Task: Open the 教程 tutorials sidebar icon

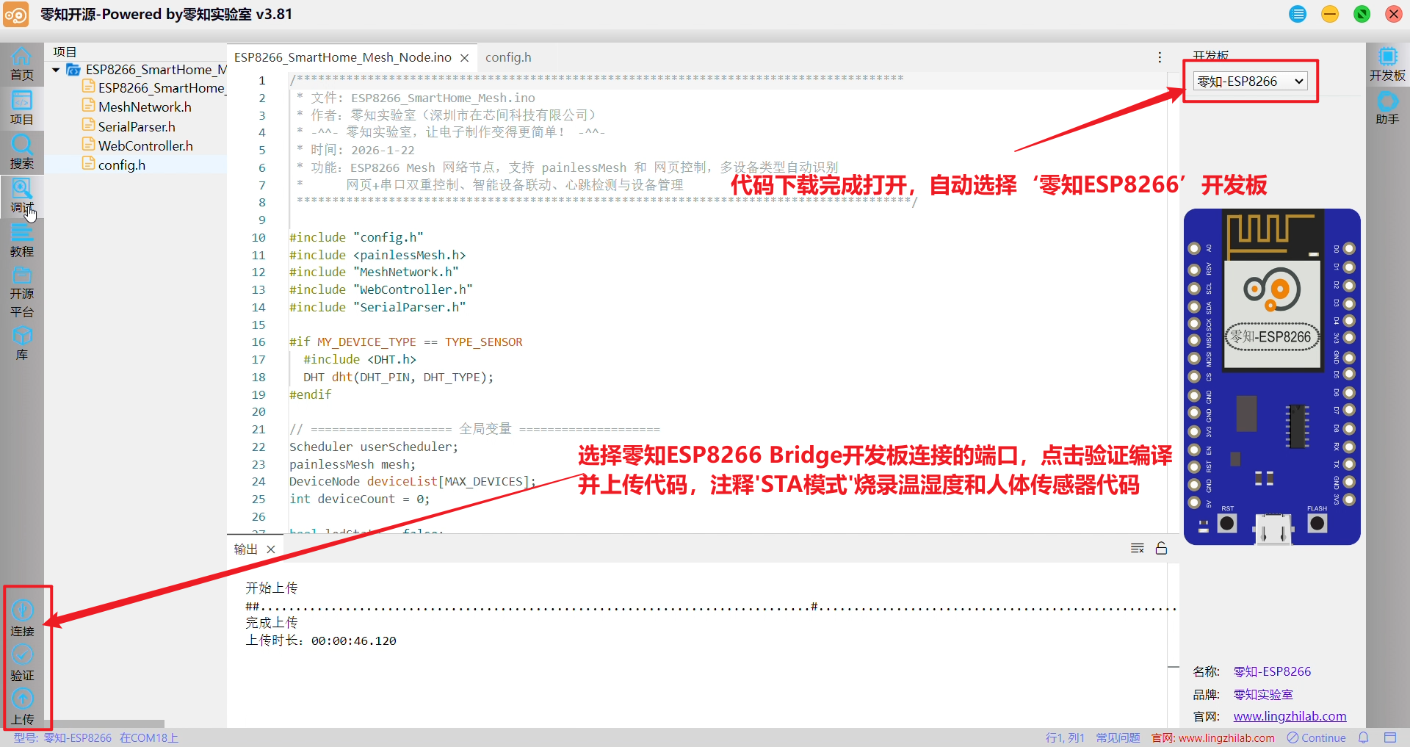Action: [21, 240]
